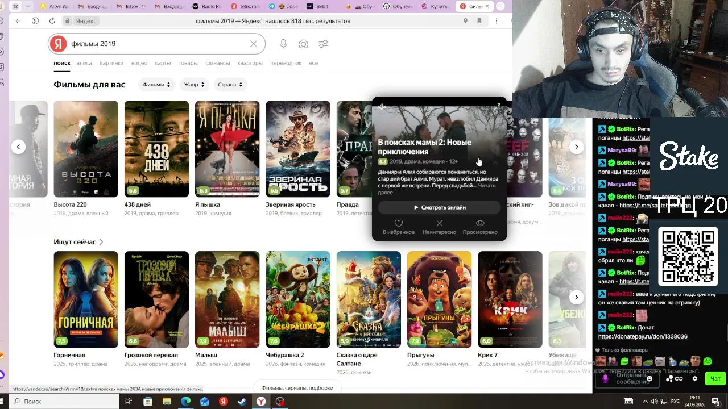Switch to the telegram browser tab
Screen dimensions: 728x409
(x=245, y=6)
